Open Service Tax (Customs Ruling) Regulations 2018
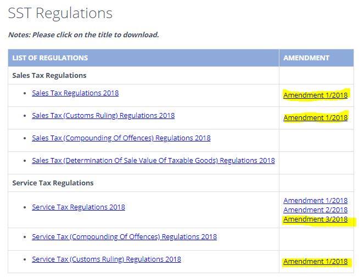This screenshot has height=277, width=359. (106, 259)
